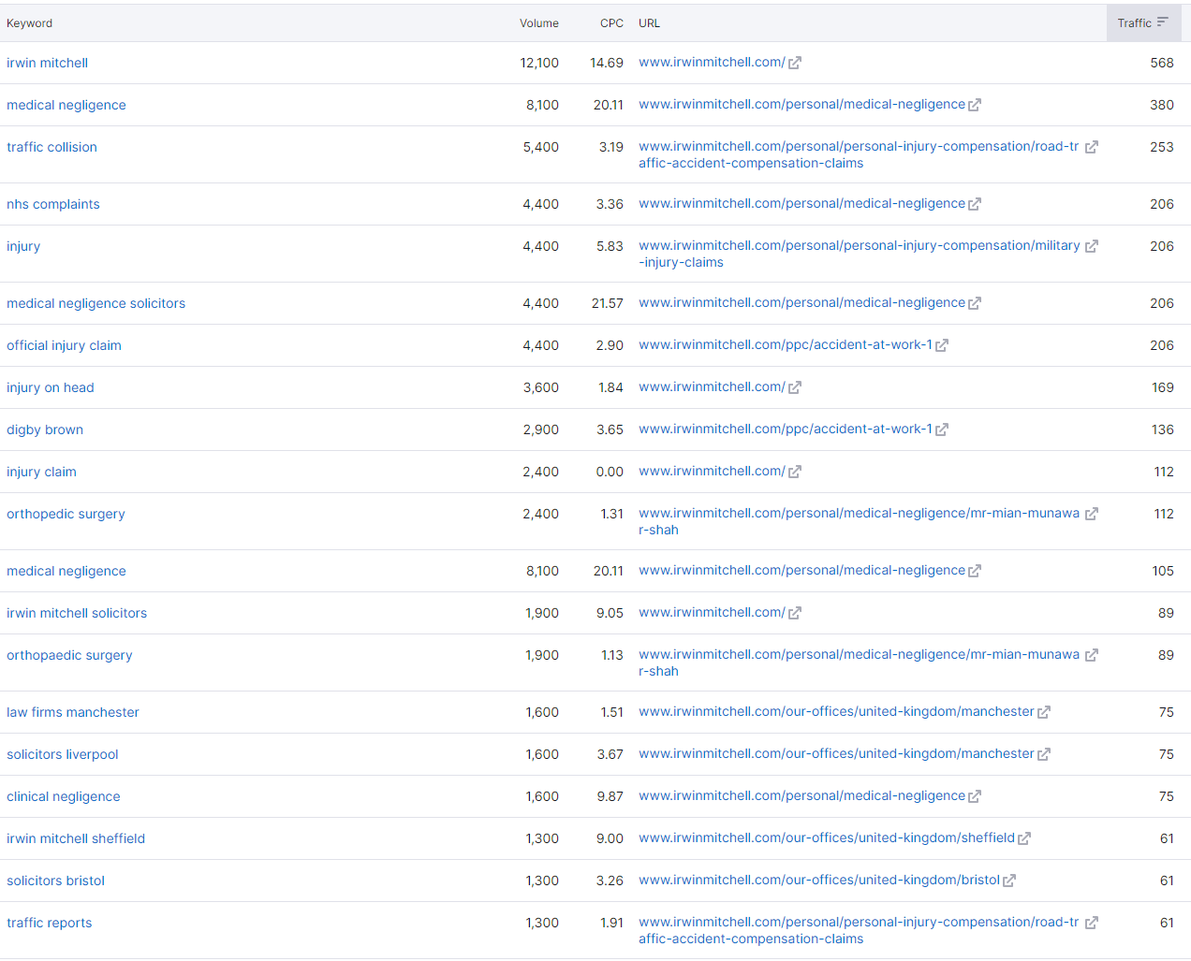
Task: Open the 'injury on head' keyword link
Action: pos(51,387)
